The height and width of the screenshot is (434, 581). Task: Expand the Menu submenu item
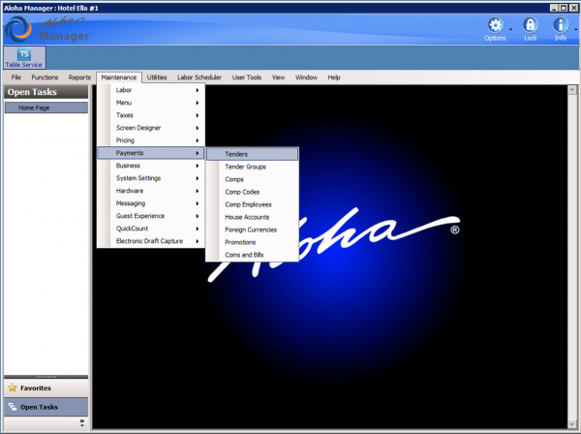(x=151, y=103)
